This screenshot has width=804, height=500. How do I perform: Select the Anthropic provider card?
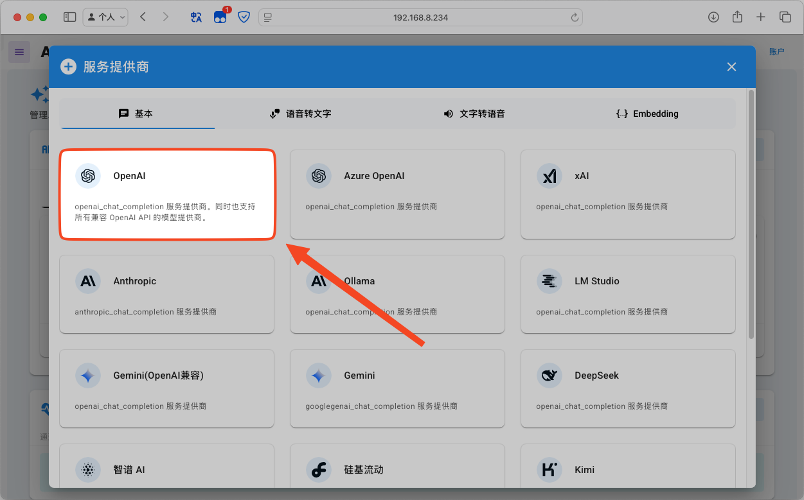tap(167, 294)
